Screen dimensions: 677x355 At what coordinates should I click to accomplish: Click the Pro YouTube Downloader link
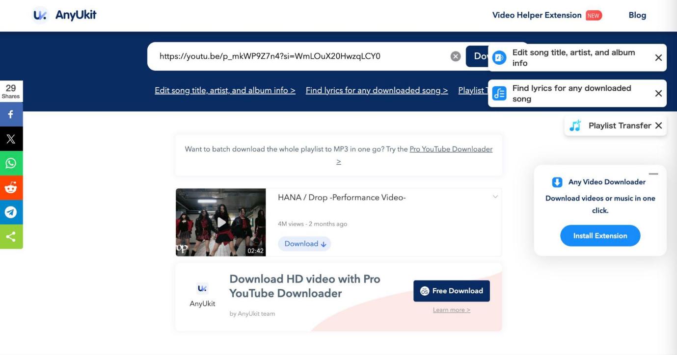point(451,149)
